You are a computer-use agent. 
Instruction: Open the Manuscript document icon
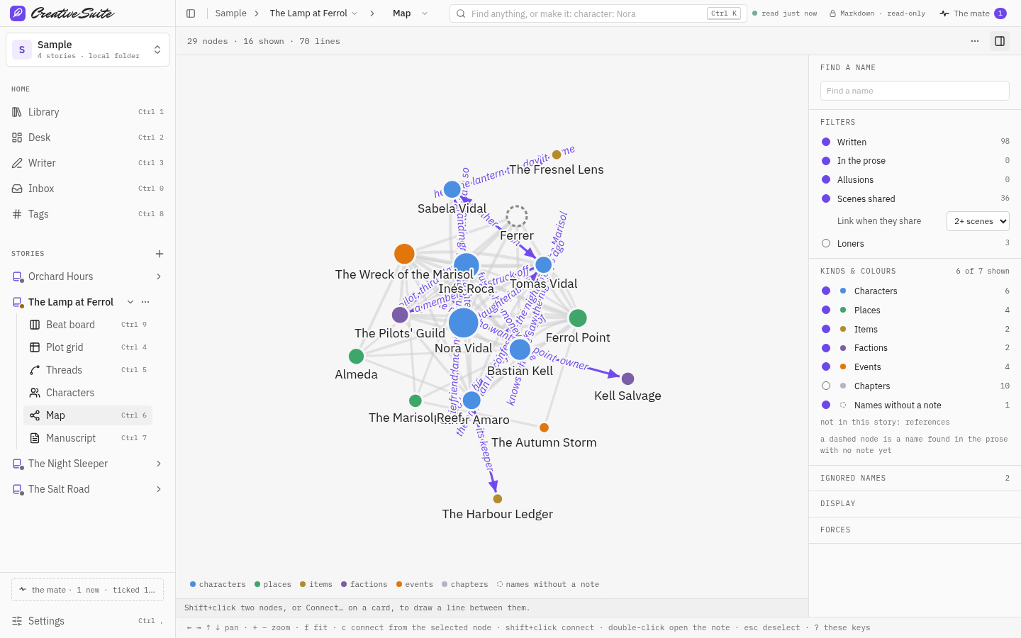click(35, 438)
